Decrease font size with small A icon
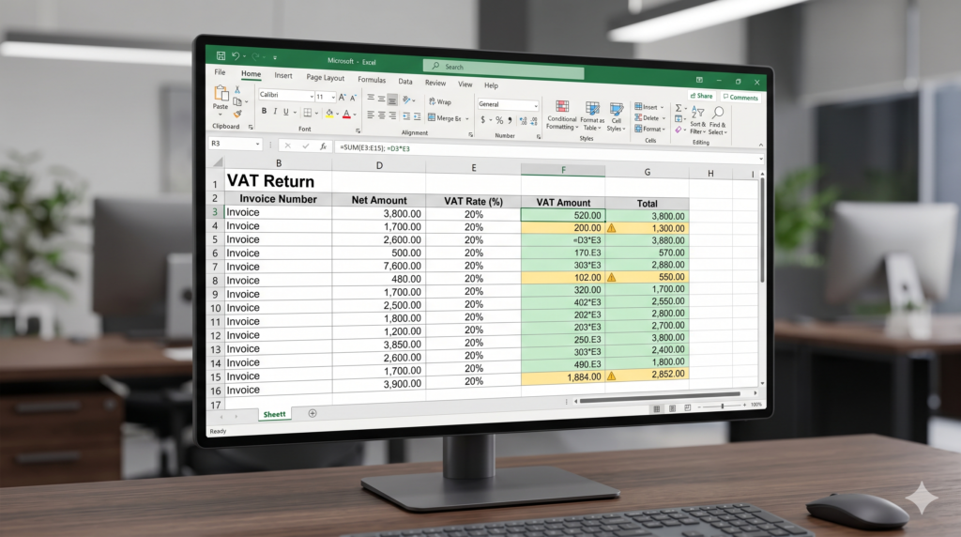The height and width of the screenshot is (537, 961). [353, 98]
